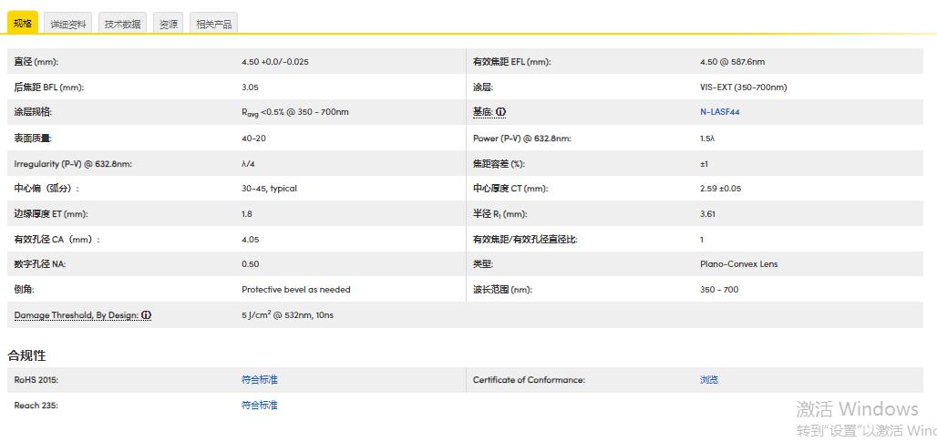
Task: Open the N-LASF44 substrate link
Action: click(x=719, y=112)
